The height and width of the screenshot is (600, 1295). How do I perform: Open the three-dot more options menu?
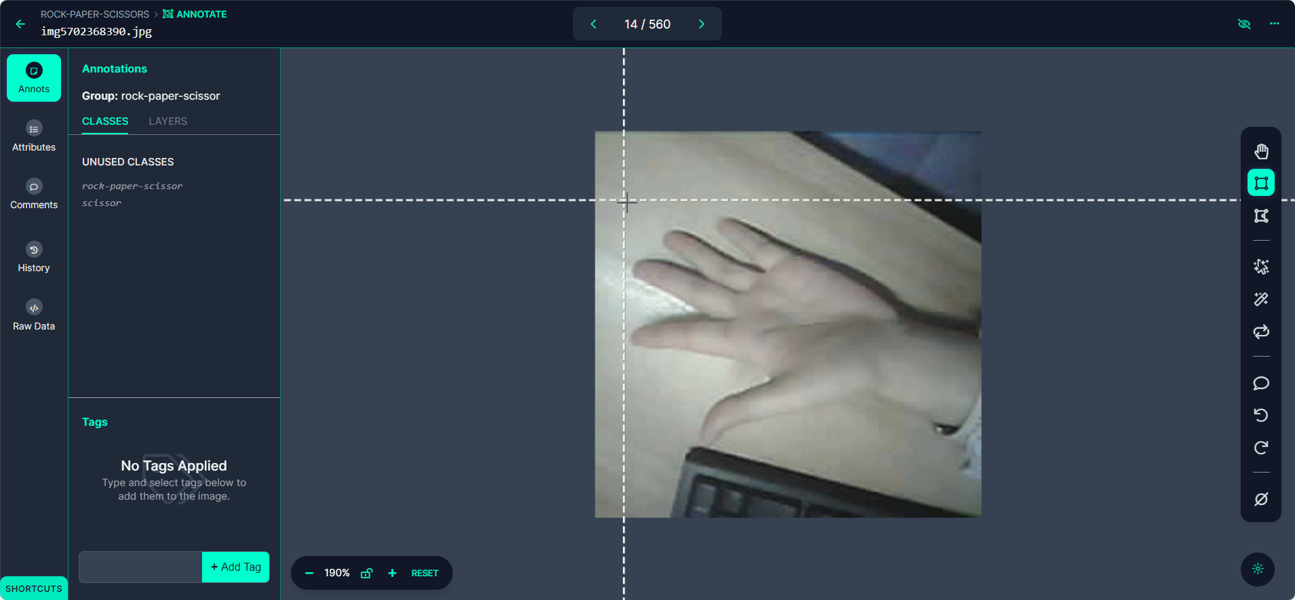coord(1274,24)
